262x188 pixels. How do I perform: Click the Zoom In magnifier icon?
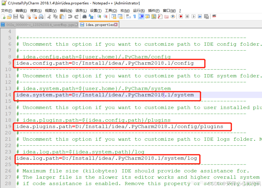[99, 16]
